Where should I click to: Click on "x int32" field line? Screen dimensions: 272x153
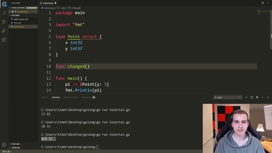(74, 42)
